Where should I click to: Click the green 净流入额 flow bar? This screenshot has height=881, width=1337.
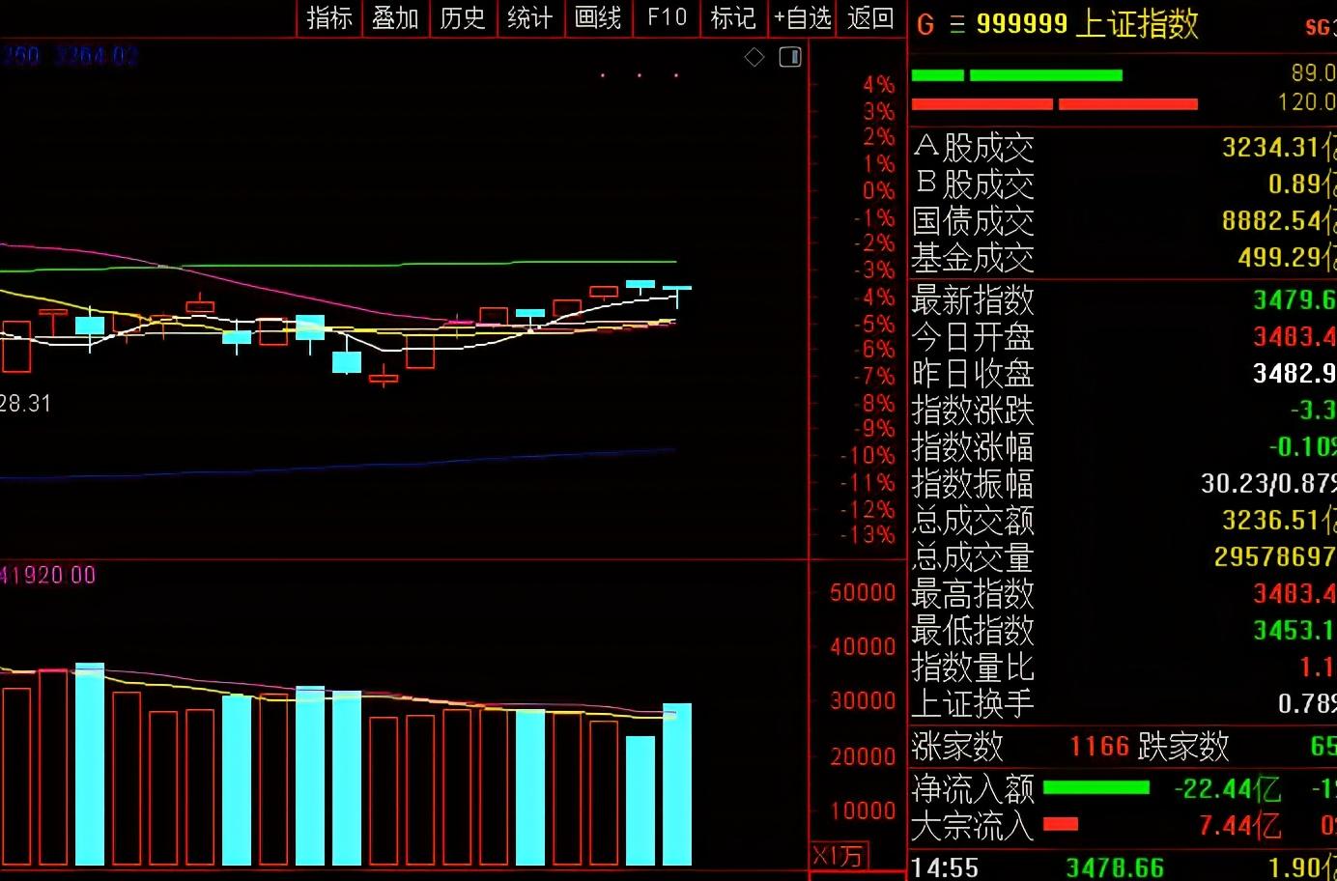click(1096, 788)
